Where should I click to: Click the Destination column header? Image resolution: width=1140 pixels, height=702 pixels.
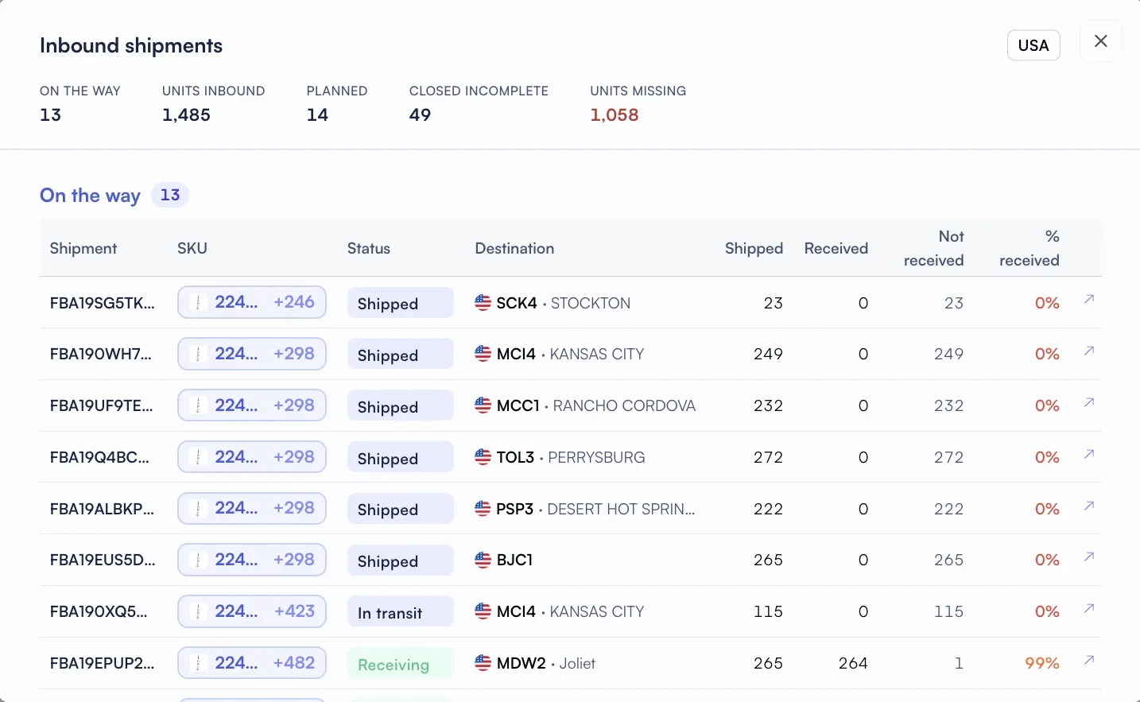click(x=514, y=248)
